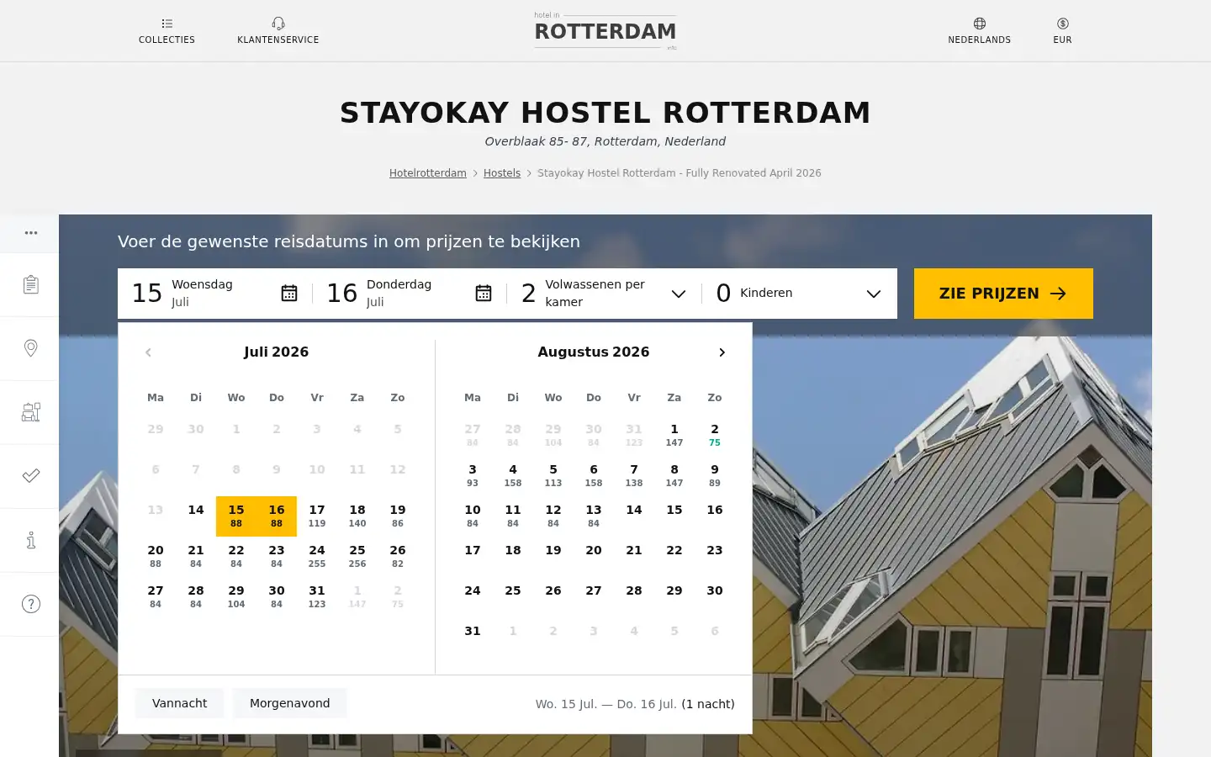Viewport: 1211px width, 757px height.
Task: Select July 17 priced 119
Action: [x=317, y=516]
